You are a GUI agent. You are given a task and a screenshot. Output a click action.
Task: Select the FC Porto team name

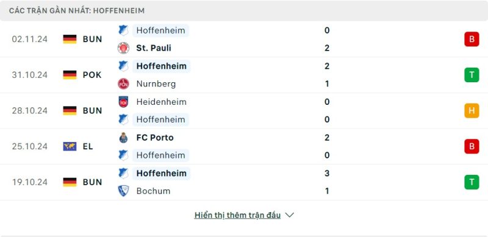pos(155,138)
